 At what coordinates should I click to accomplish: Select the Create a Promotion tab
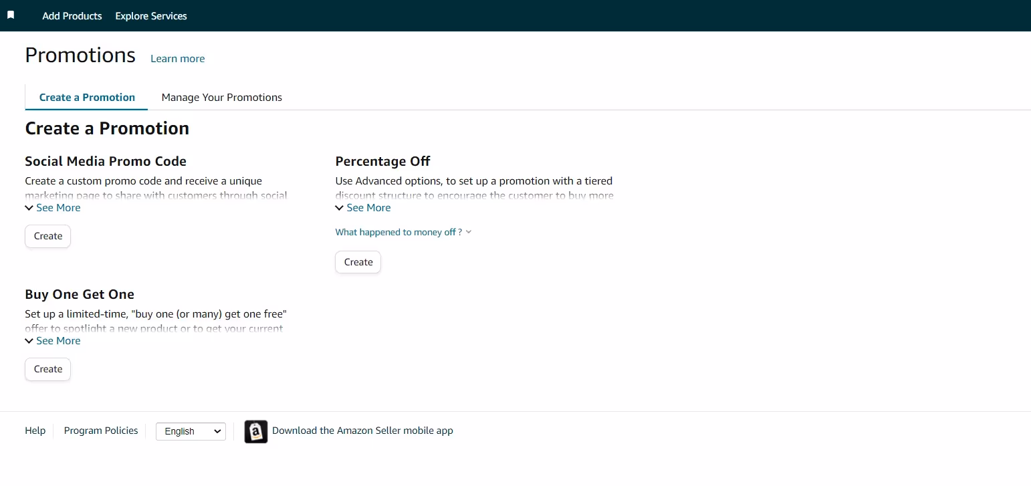pyautogui.click(x=86, y=97)
